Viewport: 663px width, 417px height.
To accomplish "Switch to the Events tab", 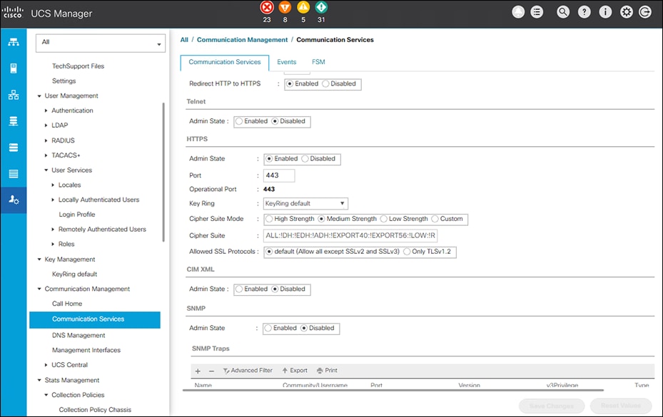I will (287, 62).
